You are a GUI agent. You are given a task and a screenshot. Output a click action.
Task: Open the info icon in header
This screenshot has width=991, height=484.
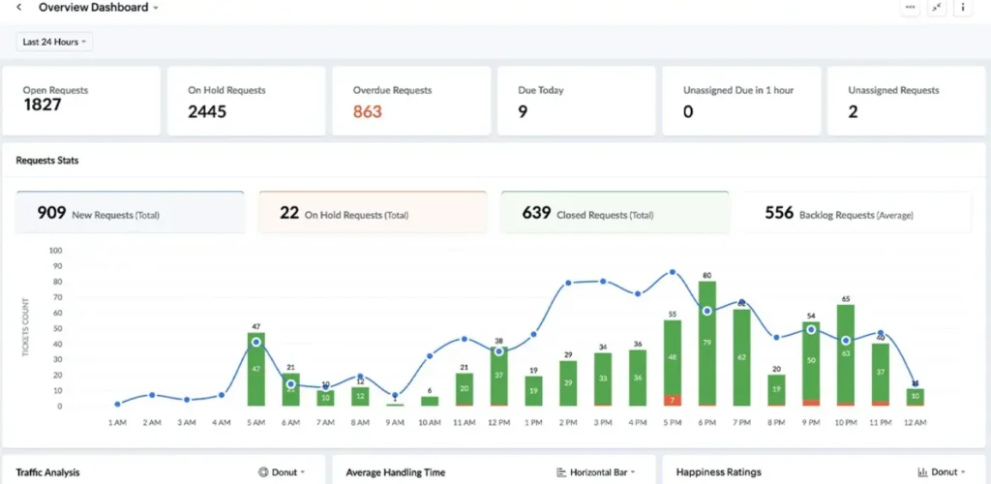tap(963, 8)
